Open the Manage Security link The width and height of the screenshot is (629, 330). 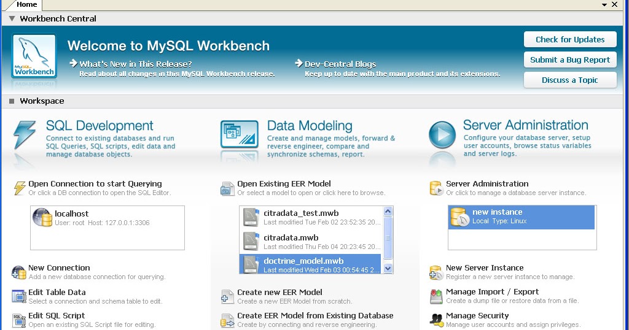pyautogui.click(x=477, y=315)
